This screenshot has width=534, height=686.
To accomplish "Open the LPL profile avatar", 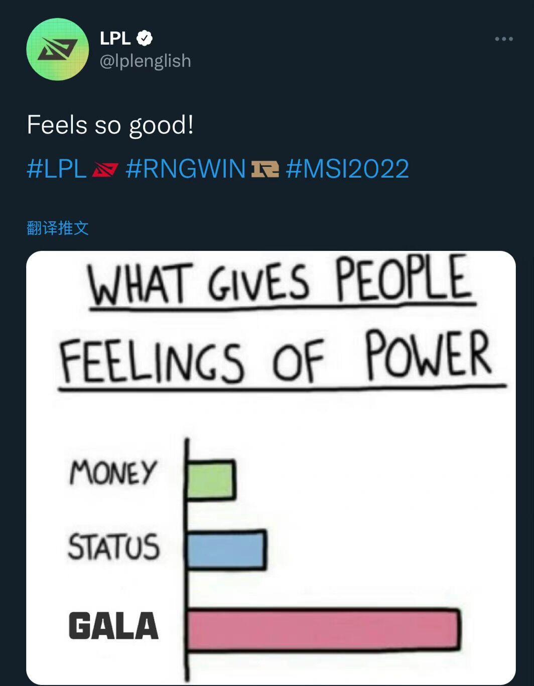I will pyautogui.click(x=58, y=49).
